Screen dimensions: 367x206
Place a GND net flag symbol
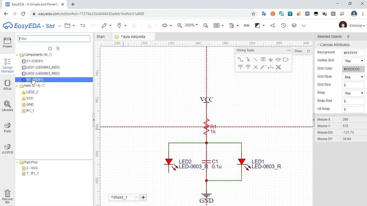point(270,60)
